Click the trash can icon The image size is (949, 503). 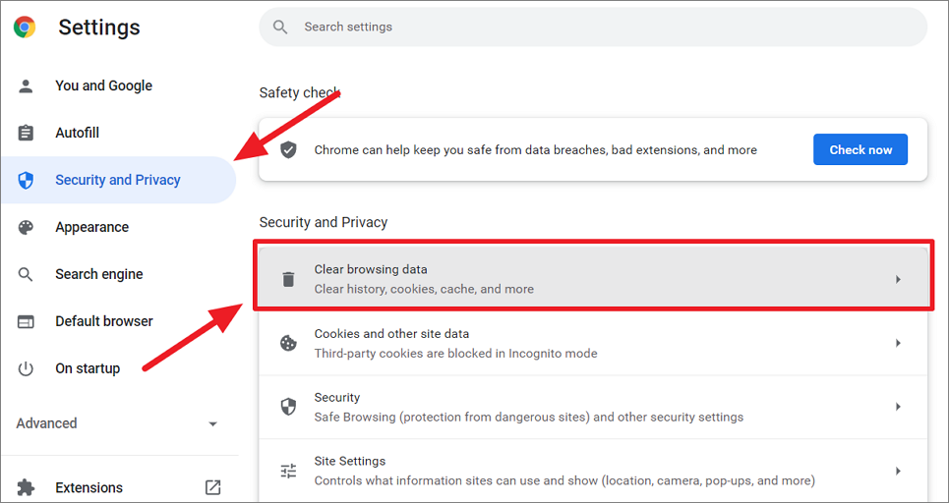[288, 279]
